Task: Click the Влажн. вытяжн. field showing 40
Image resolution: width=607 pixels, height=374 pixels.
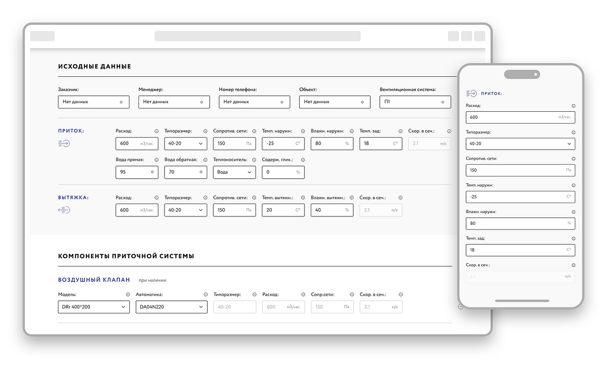Action: point(332,210)
